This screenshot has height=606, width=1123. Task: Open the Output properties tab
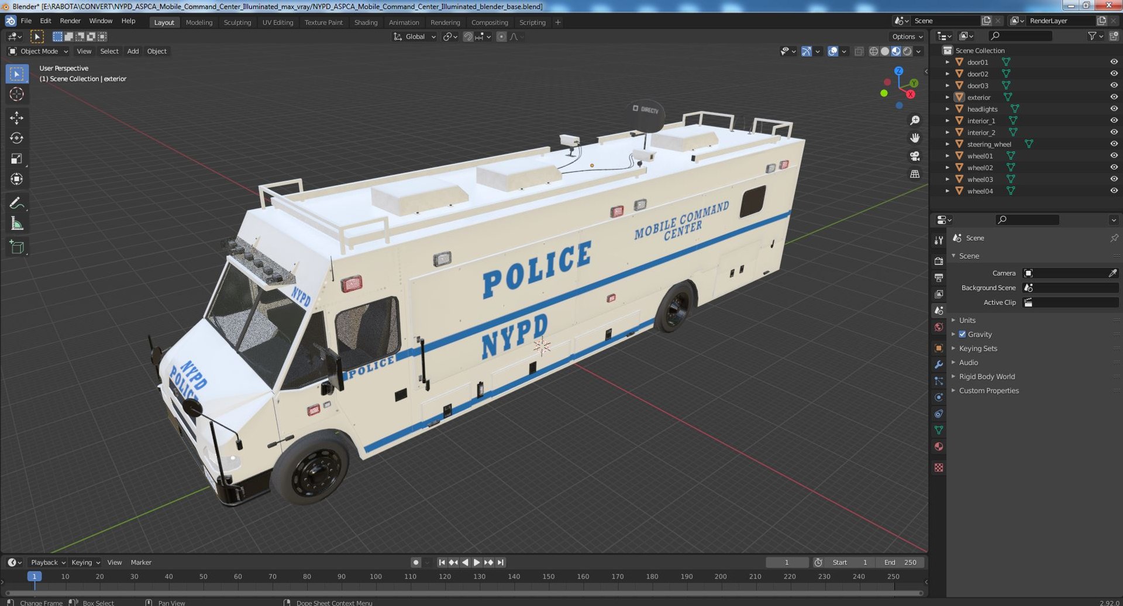[x=939, y=277]
